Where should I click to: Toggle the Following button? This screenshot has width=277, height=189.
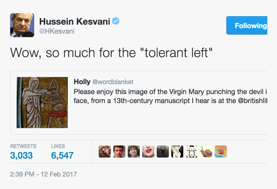(x=247, y=25)
